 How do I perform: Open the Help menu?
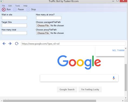pos(25,6)
